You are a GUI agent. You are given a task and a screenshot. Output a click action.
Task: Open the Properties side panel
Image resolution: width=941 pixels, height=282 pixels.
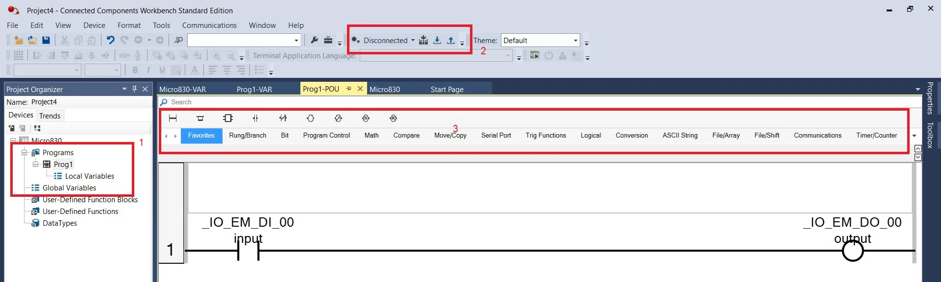pyautogui.click(x=930, y=98)
